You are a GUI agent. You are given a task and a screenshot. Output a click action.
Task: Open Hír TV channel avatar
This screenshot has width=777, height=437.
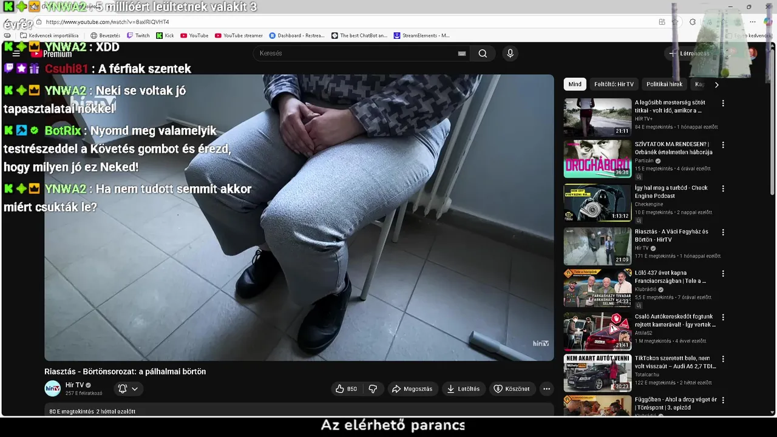click(x=53, y=388)
